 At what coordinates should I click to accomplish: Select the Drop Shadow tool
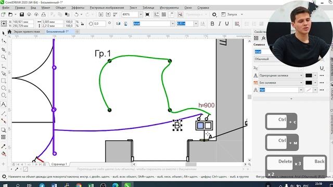tap(4, 130)
